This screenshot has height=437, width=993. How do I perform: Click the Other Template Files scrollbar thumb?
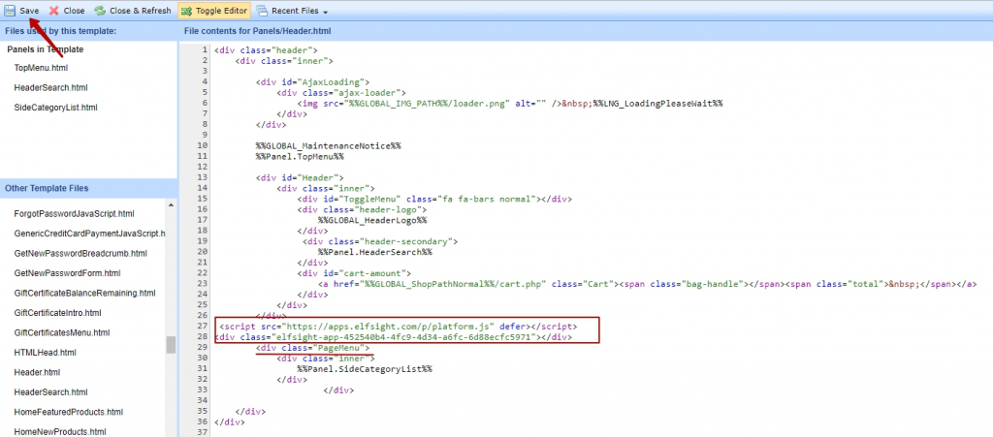(171, 345)
